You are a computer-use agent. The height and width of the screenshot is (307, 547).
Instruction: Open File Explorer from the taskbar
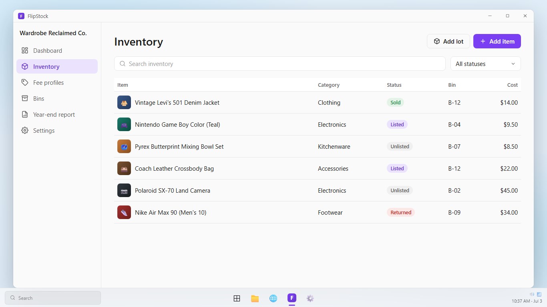[255, 298]
